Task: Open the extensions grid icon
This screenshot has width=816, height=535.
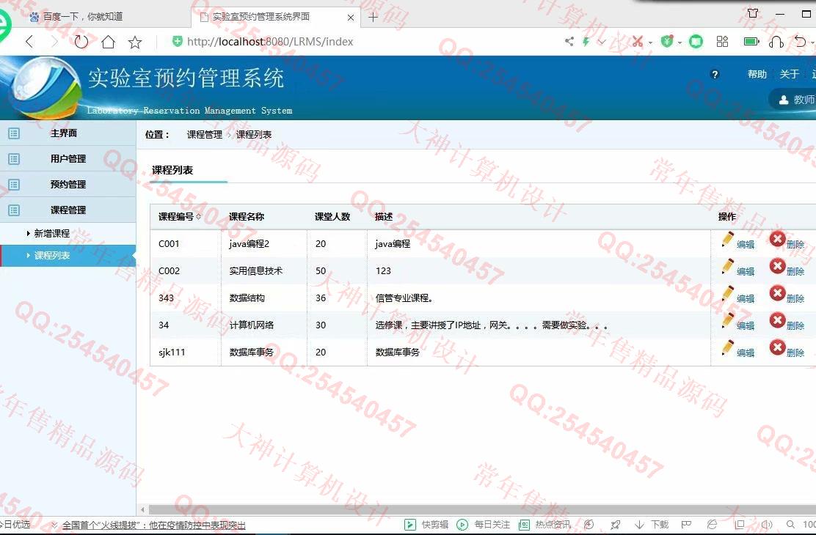Action: pyautogui.click(x=722, y=42)
